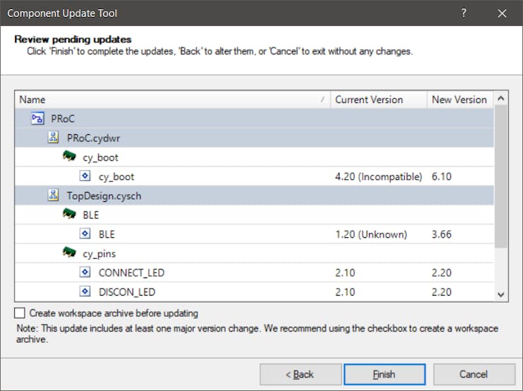Click the PRoC project icon

[37, 119]
